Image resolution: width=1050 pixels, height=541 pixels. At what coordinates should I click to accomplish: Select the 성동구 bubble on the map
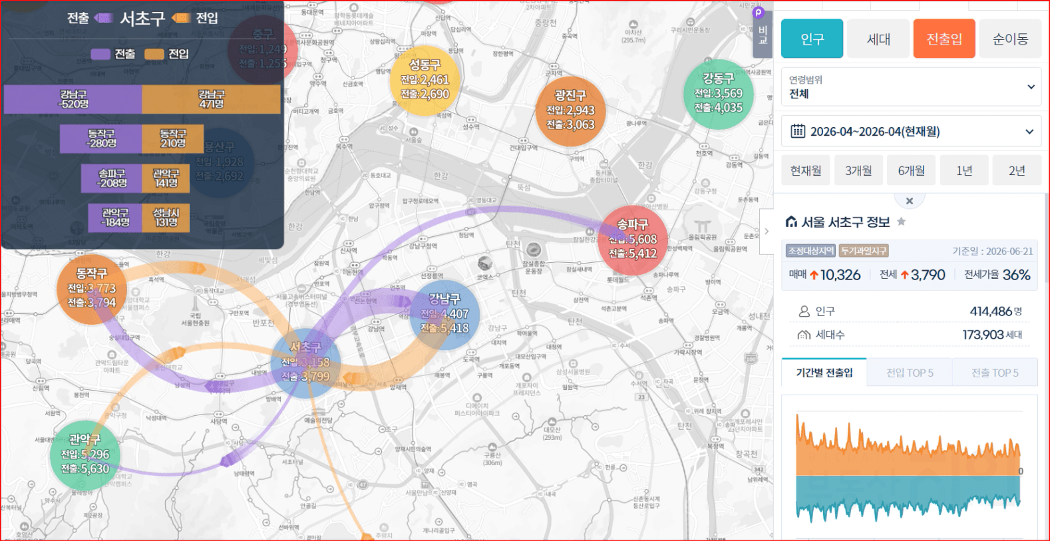425,80
